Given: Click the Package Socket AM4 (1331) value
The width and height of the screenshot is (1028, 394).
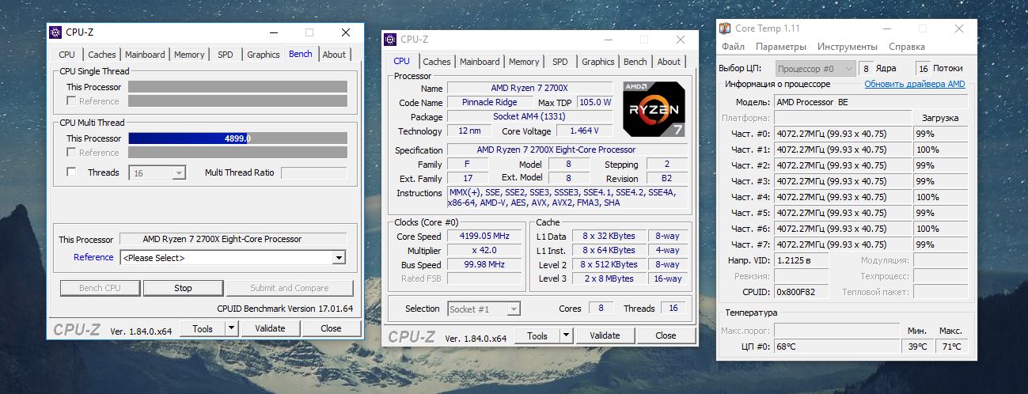Looking at the screenshot, I should pyautogui.click(x=530, y=117).
